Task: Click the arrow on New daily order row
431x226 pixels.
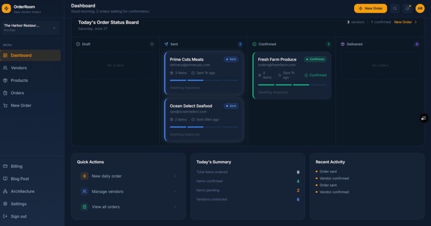Action: 175,176
